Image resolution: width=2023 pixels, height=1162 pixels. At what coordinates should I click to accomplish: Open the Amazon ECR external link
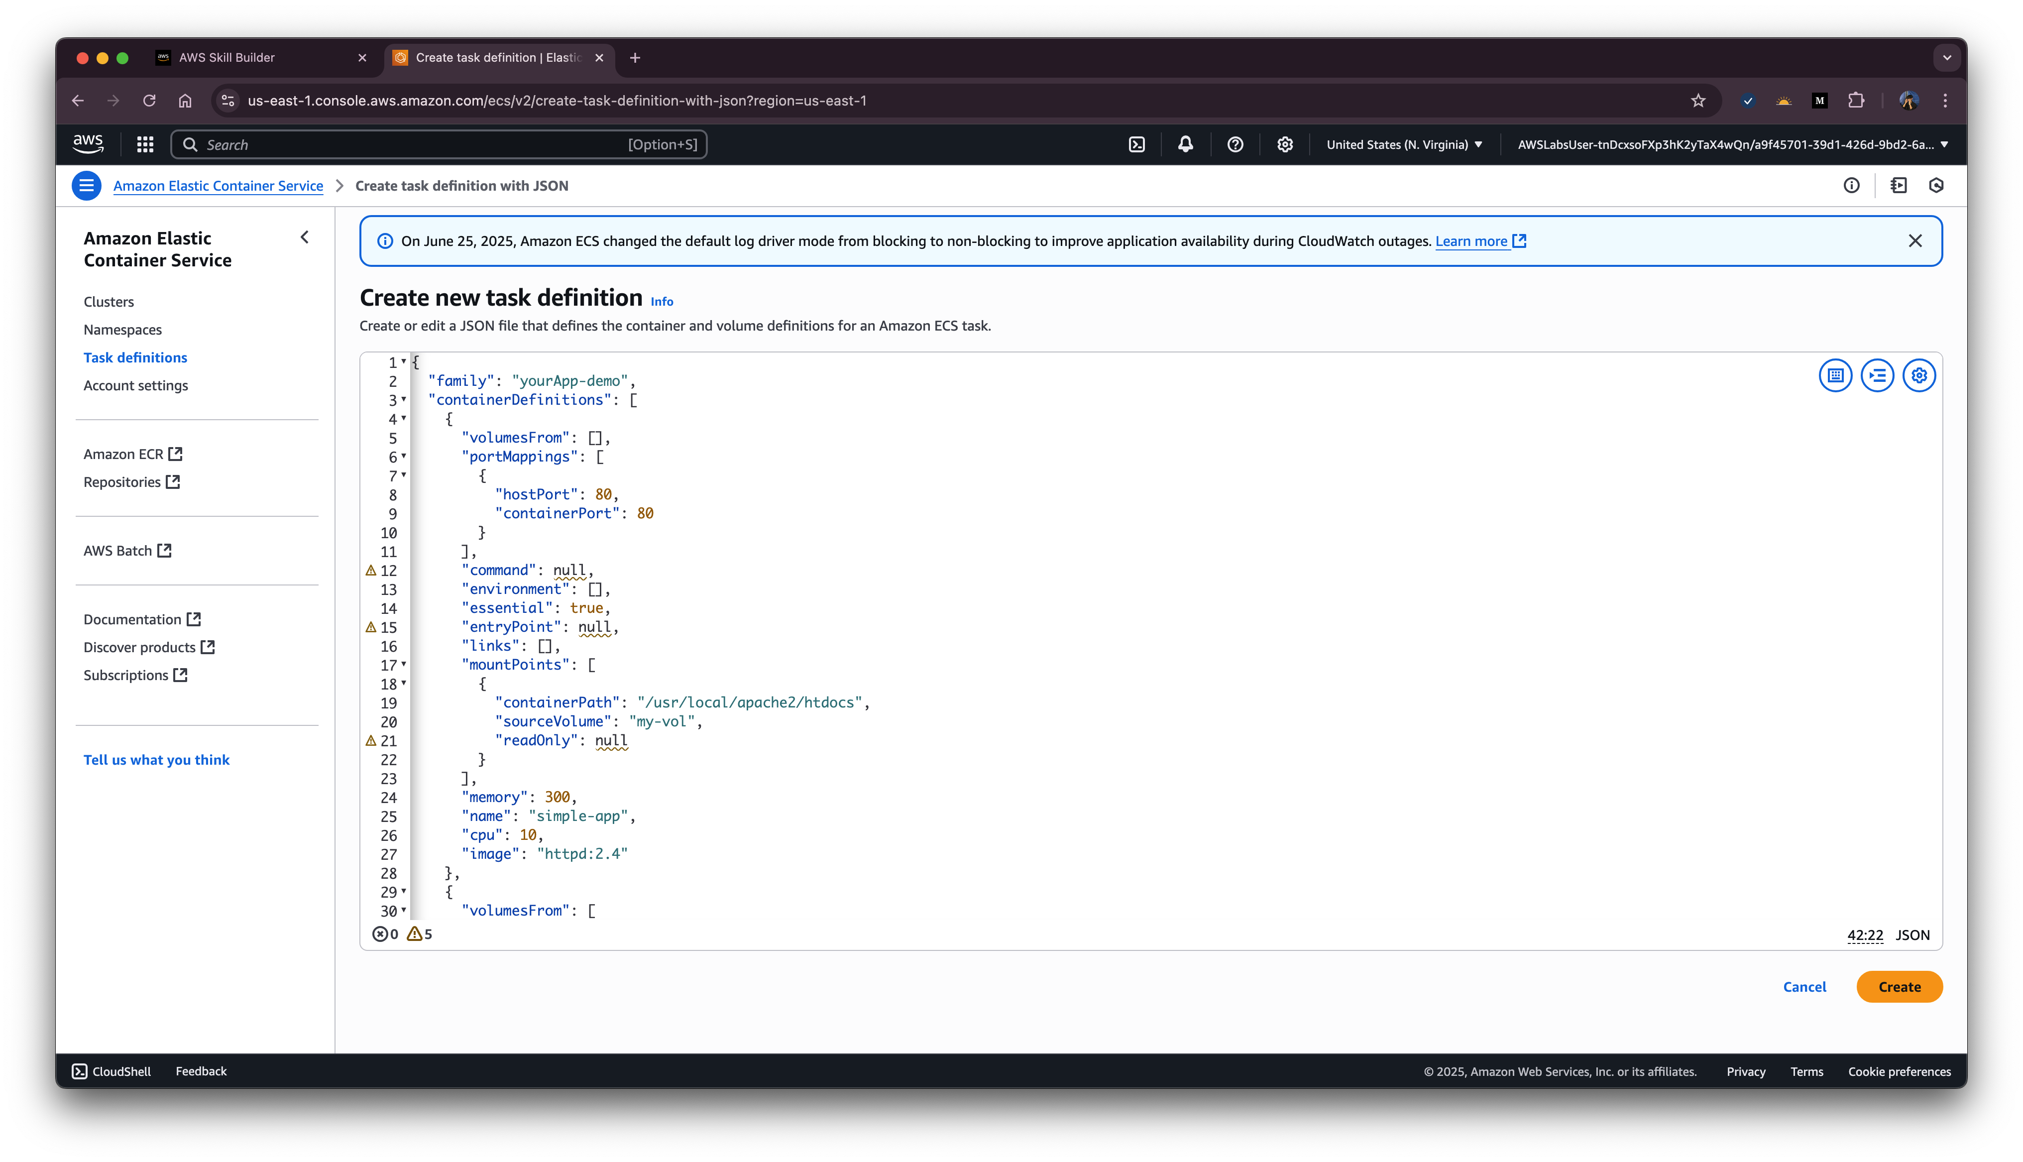(x=133, y=454)
